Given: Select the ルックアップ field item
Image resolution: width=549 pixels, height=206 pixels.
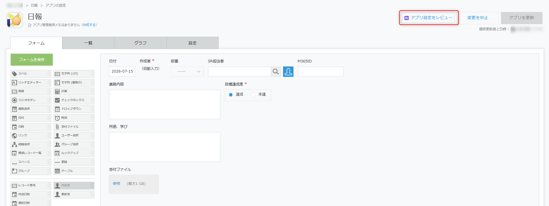Looking at the screenshot, I should coord(74,153).
